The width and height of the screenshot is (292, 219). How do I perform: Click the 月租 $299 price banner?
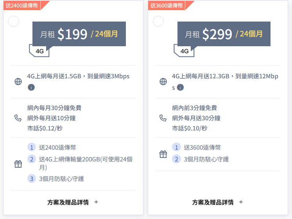tap(224, 34)
